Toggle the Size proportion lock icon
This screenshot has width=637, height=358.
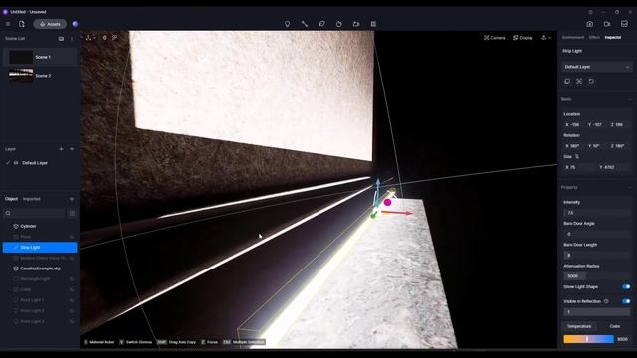577,157
